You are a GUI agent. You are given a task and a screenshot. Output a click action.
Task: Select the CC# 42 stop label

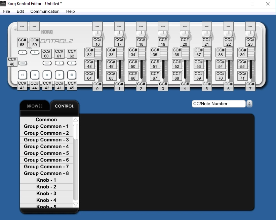pyautogui.click(x=47, y=86)
